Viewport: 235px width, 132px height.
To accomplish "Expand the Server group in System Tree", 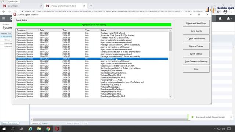I will pyautogui.click(x=4, y=40).
